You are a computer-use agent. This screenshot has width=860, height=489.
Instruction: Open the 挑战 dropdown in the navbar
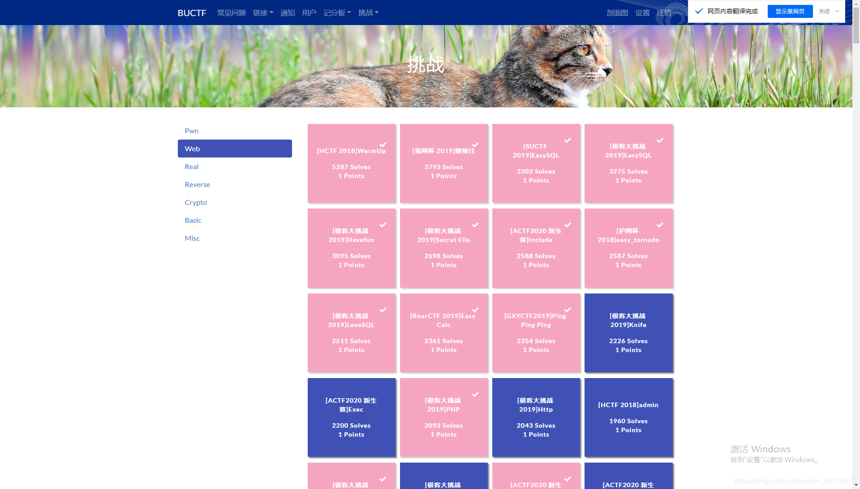click(368, 13)
